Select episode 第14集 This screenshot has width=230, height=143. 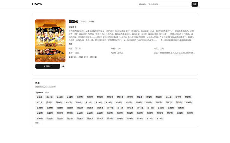169,97
